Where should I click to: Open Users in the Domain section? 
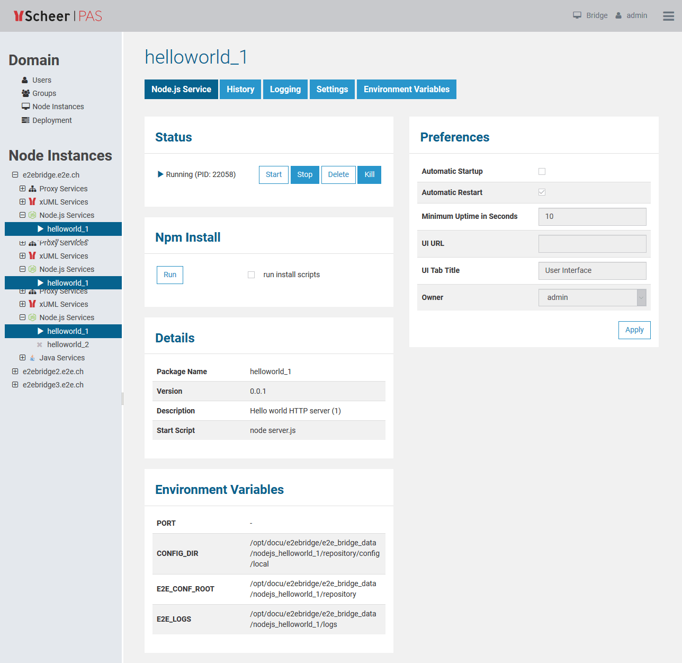(x=41, y=80)
